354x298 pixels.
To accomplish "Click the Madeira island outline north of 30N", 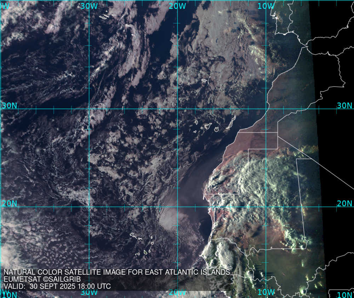I will point(204,81).
